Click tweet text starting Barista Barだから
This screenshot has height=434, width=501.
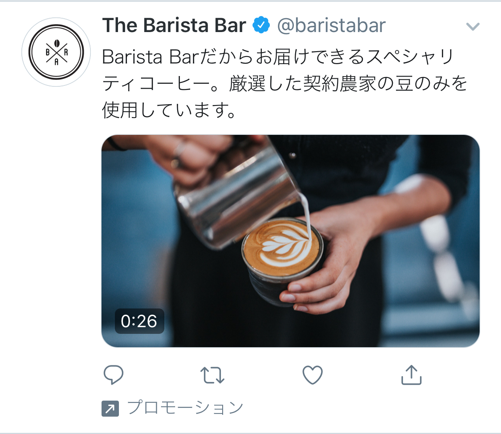[278, 57]
